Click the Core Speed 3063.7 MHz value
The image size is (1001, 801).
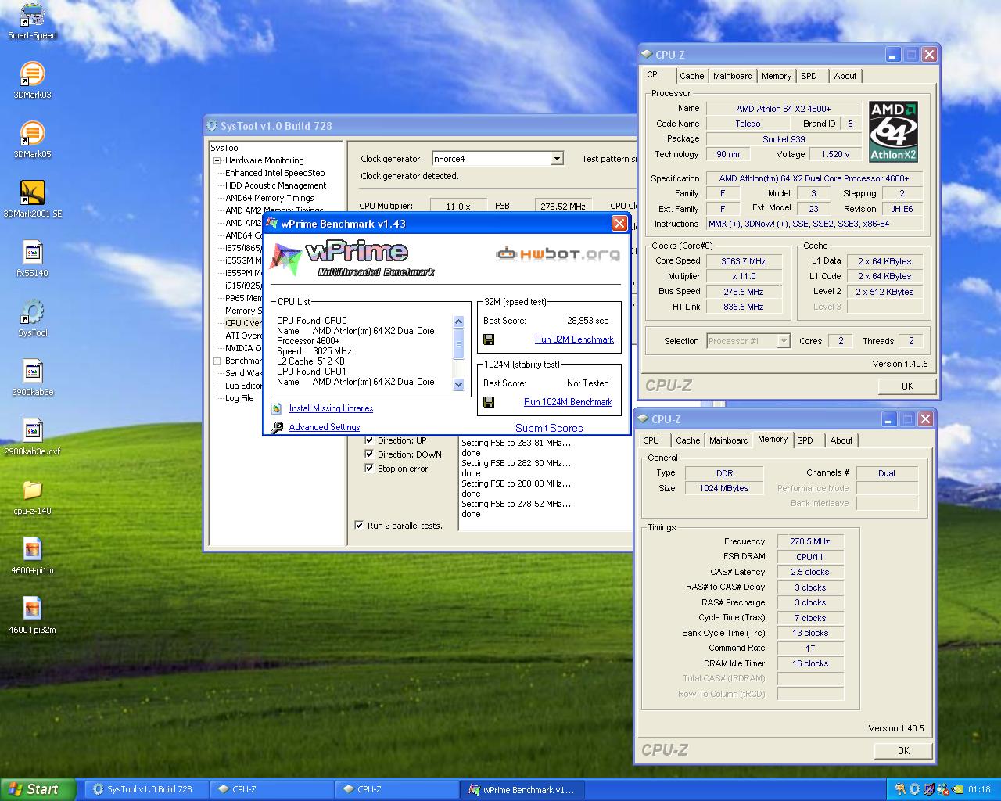click(744, 261)
